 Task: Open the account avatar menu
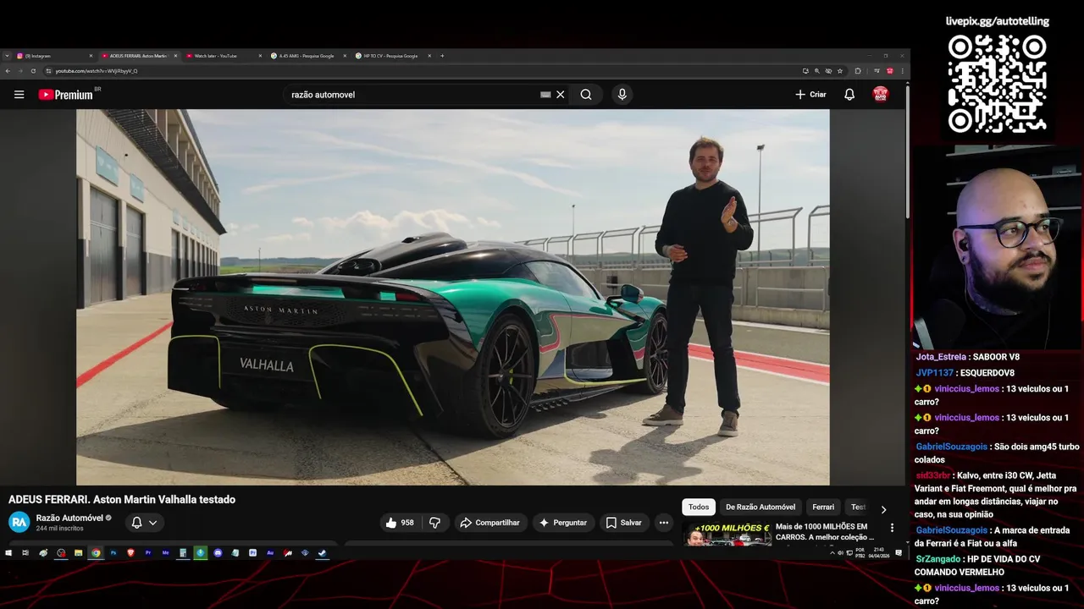point(881,95)
